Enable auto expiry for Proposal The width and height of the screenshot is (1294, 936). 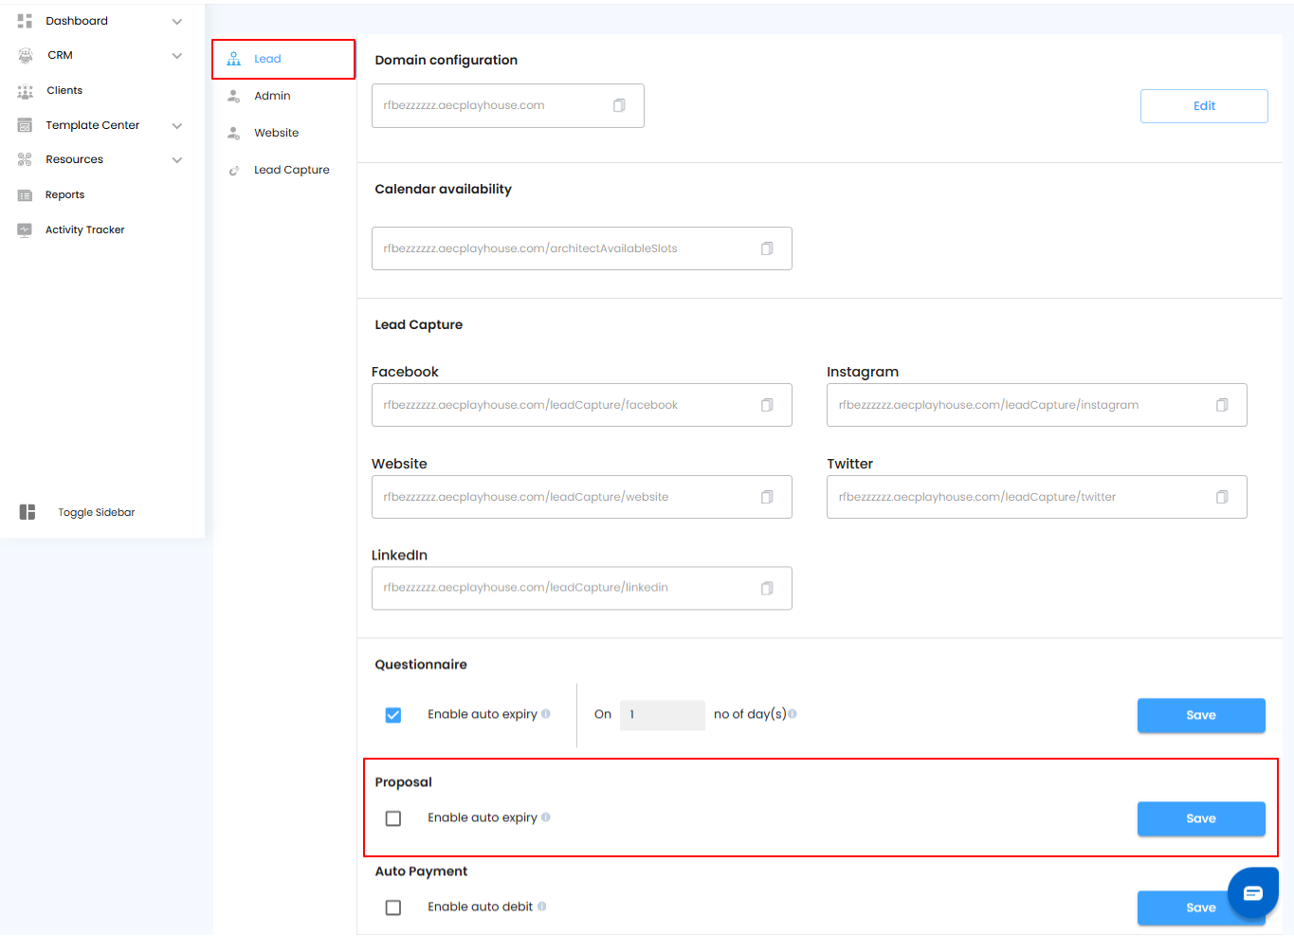[x=393, y=818]
